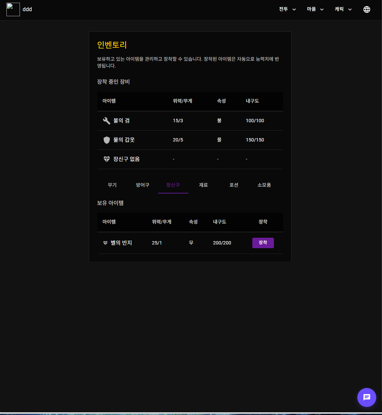Click the 200/200 durability value

222,243
